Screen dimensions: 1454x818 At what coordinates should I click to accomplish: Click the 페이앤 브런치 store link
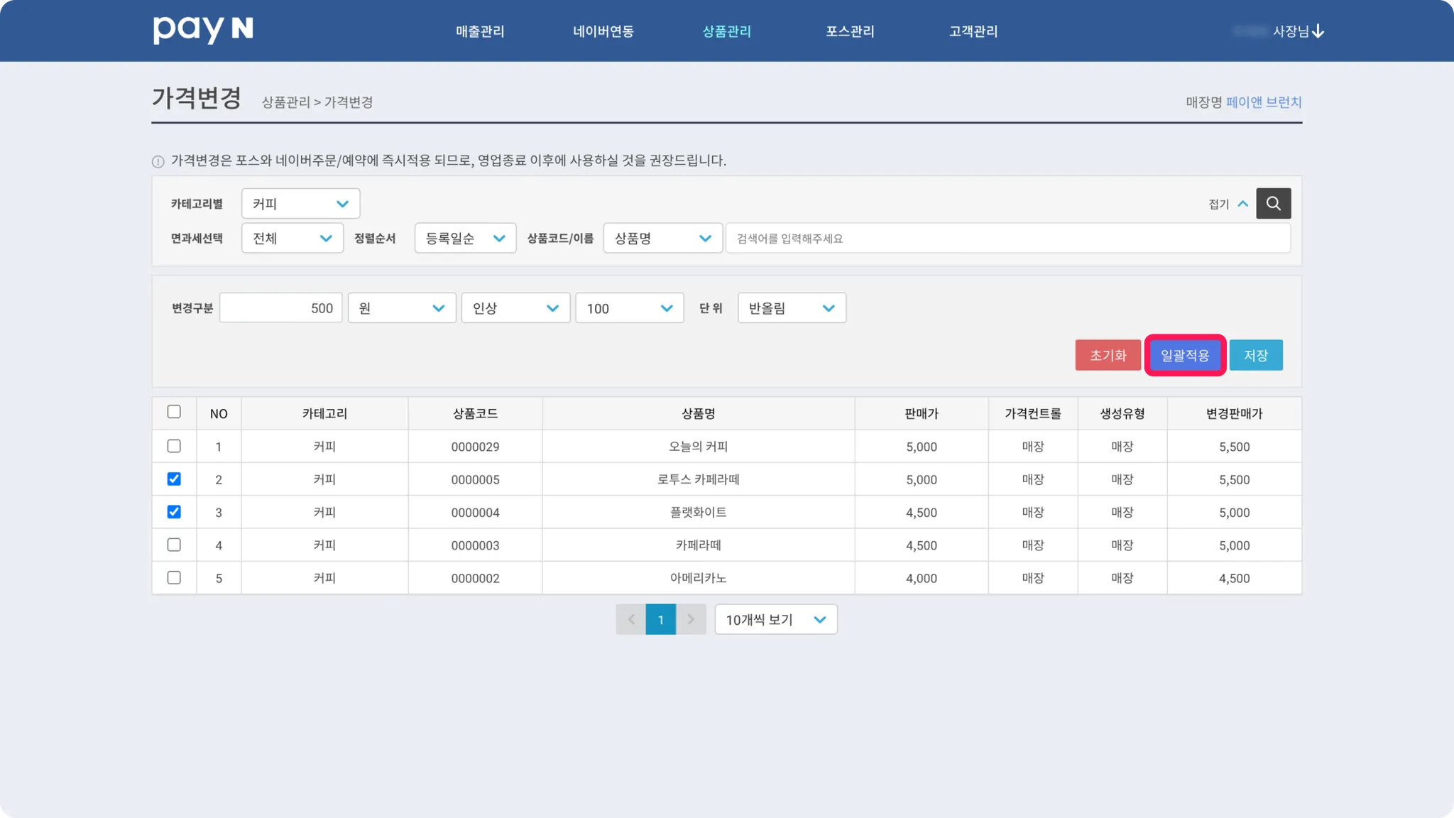(1263, 102)
